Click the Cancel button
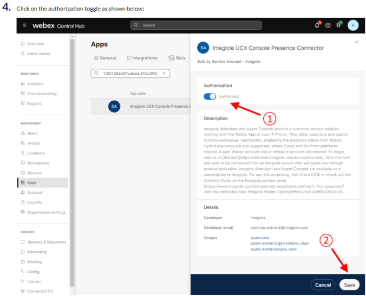The image size is (366, 296). tap(323, 285)
